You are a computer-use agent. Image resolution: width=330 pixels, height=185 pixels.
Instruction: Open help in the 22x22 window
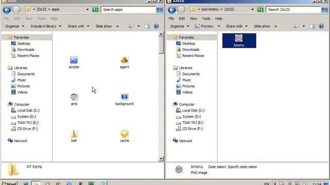pyautogui.click(x=321, y=26)
